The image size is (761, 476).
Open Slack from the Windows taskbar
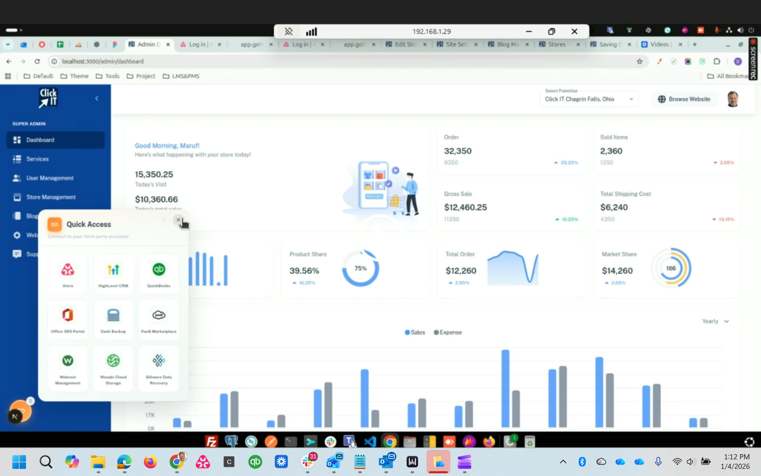coord(308,462)
